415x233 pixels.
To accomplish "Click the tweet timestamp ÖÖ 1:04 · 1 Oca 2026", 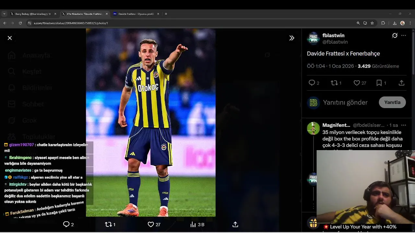I will [x=330, y=66].
